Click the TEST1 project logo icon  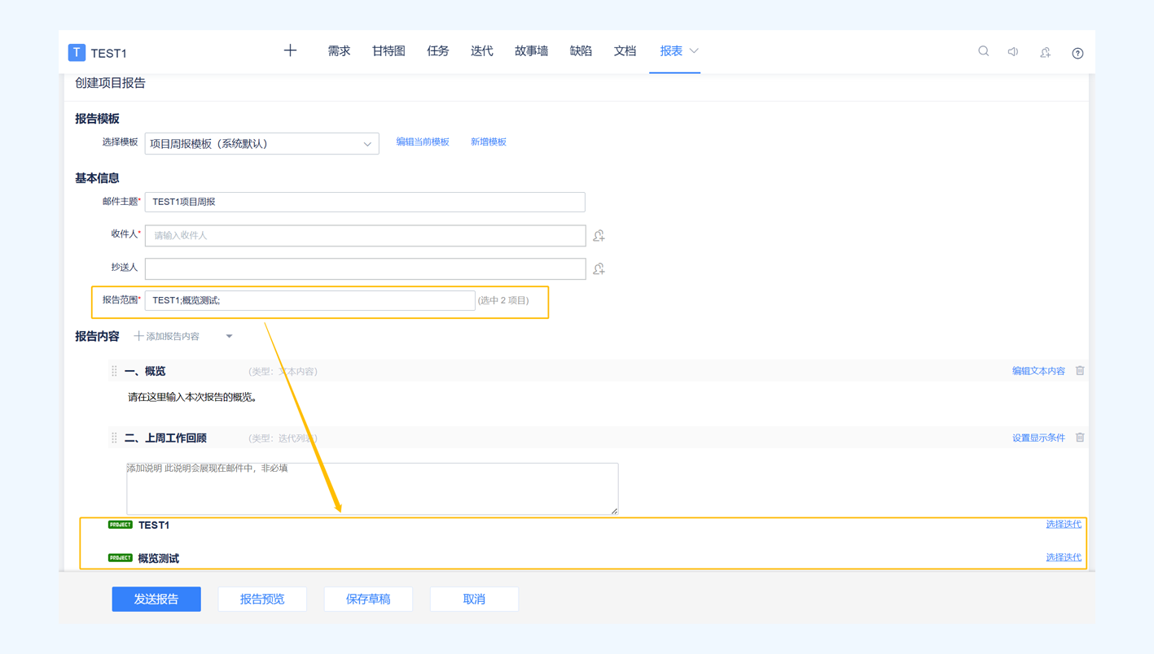click(x=77, y=53)
